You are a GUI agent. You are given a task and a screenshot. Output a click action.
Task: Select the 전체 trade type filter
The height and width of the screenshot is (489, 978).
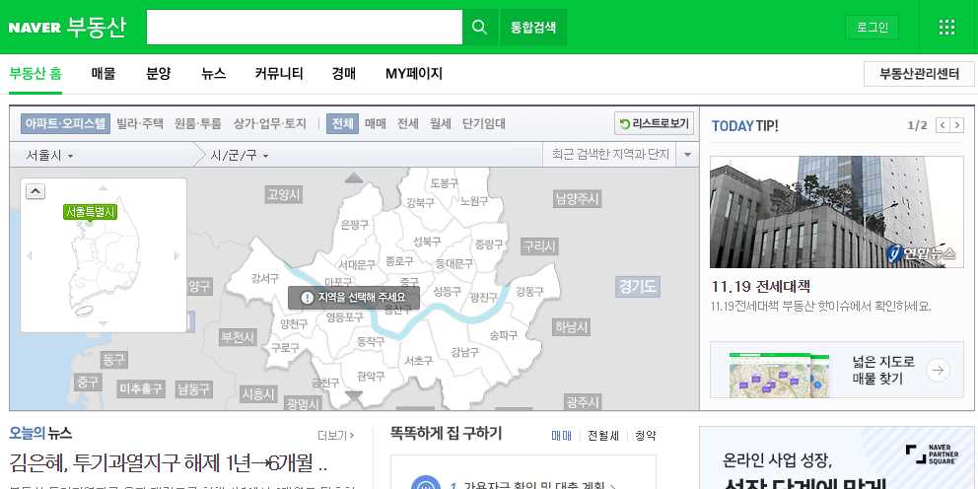pyautogui.click(x=342, y=123)
